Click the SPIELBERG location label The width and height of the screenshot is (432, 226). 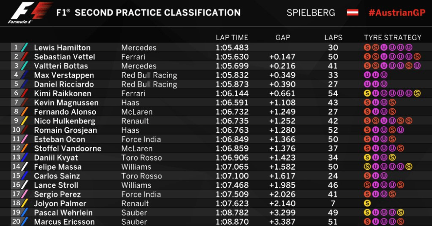click(311, 13)
